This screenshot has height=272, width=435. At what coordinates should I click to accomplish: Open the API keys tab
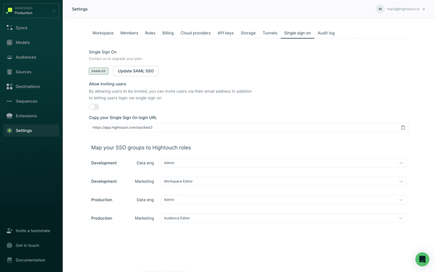click(225, 33)
